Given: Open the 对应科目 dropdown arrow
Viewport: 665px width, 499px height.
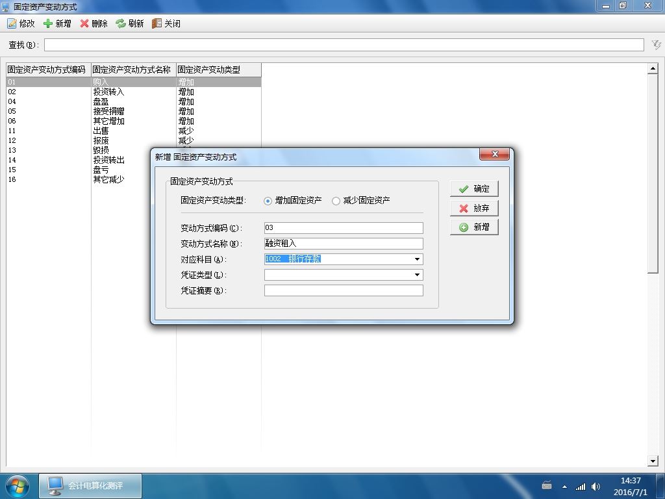Looking at the screenshot, I should (418, 259).
